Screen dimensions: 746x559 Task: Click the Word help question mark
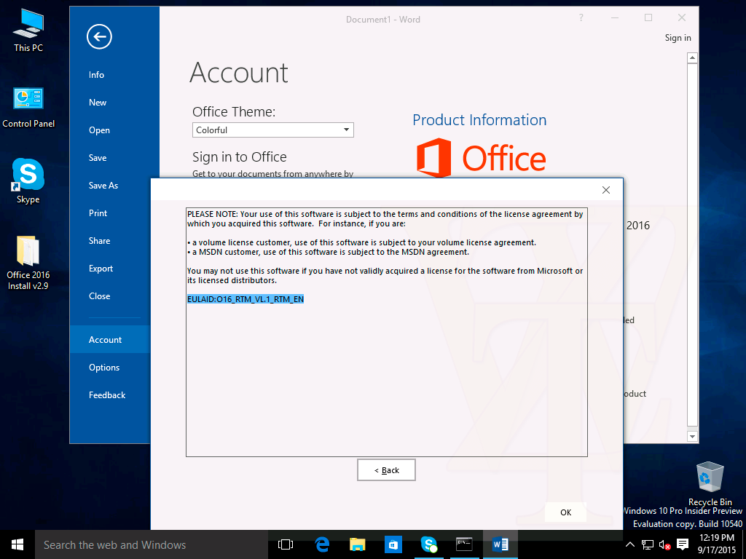pyautogui.click(x=581, y=17)
